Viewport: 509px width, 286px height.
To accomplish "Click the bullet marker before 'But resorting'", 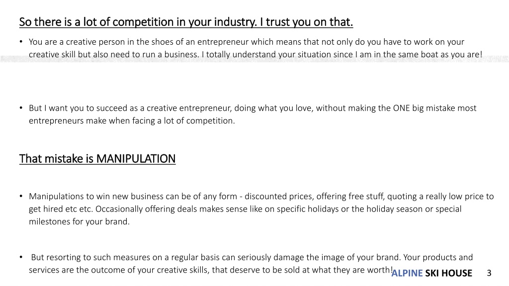I will [x=21, y=257].
